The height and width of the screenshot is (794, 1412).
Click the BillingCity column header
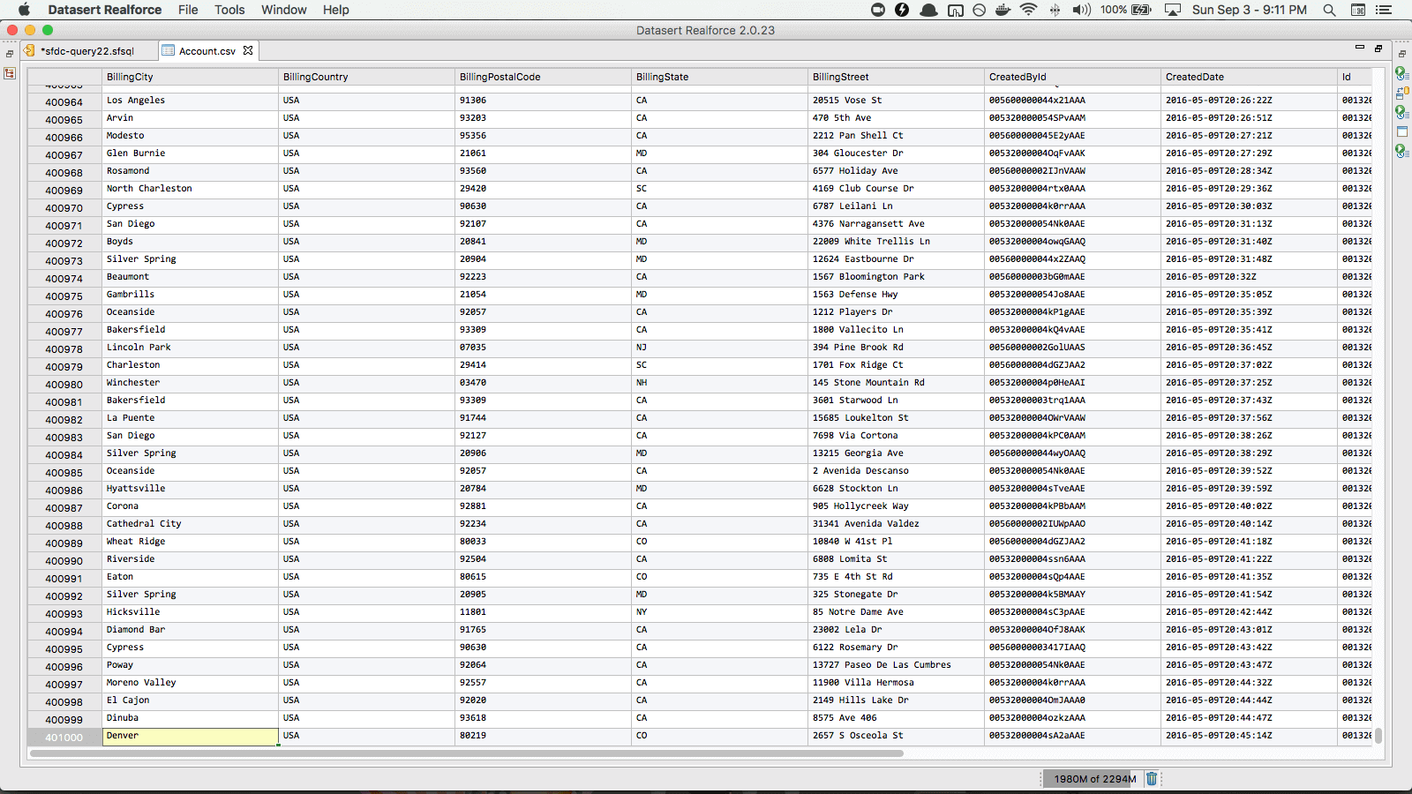[190, 77]
